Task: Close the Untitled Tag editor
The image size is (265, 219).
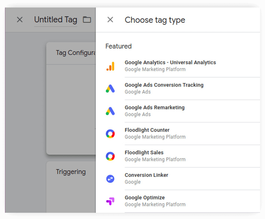Action: pyautogui.click(x=19, y=20)
